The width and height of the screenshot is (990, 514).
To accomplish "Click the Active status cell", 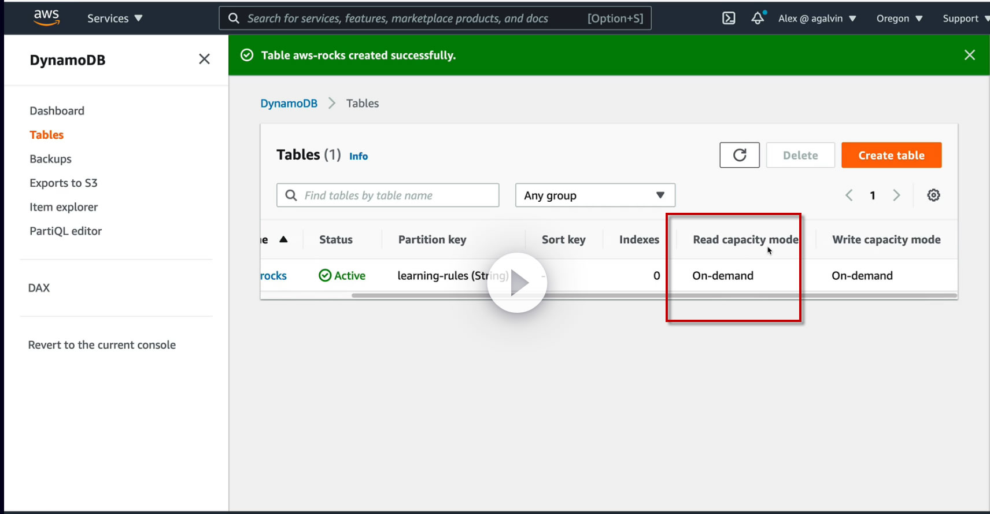I will 342,276.
